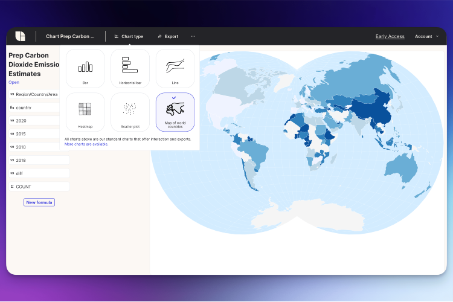Open the More charts are available link
Screen dimensions: 453x302
[86, 144]
